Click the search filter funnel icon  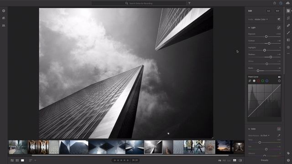tap(189, 3)
